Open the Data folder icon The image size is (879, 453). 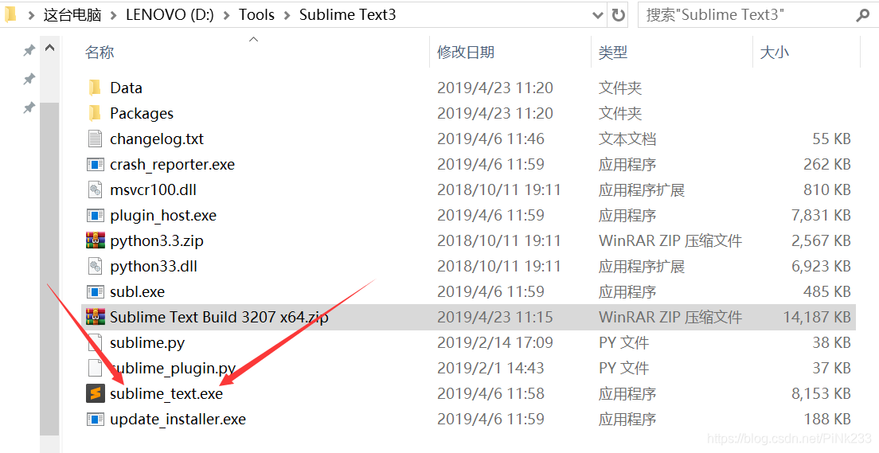click(95, 88)
